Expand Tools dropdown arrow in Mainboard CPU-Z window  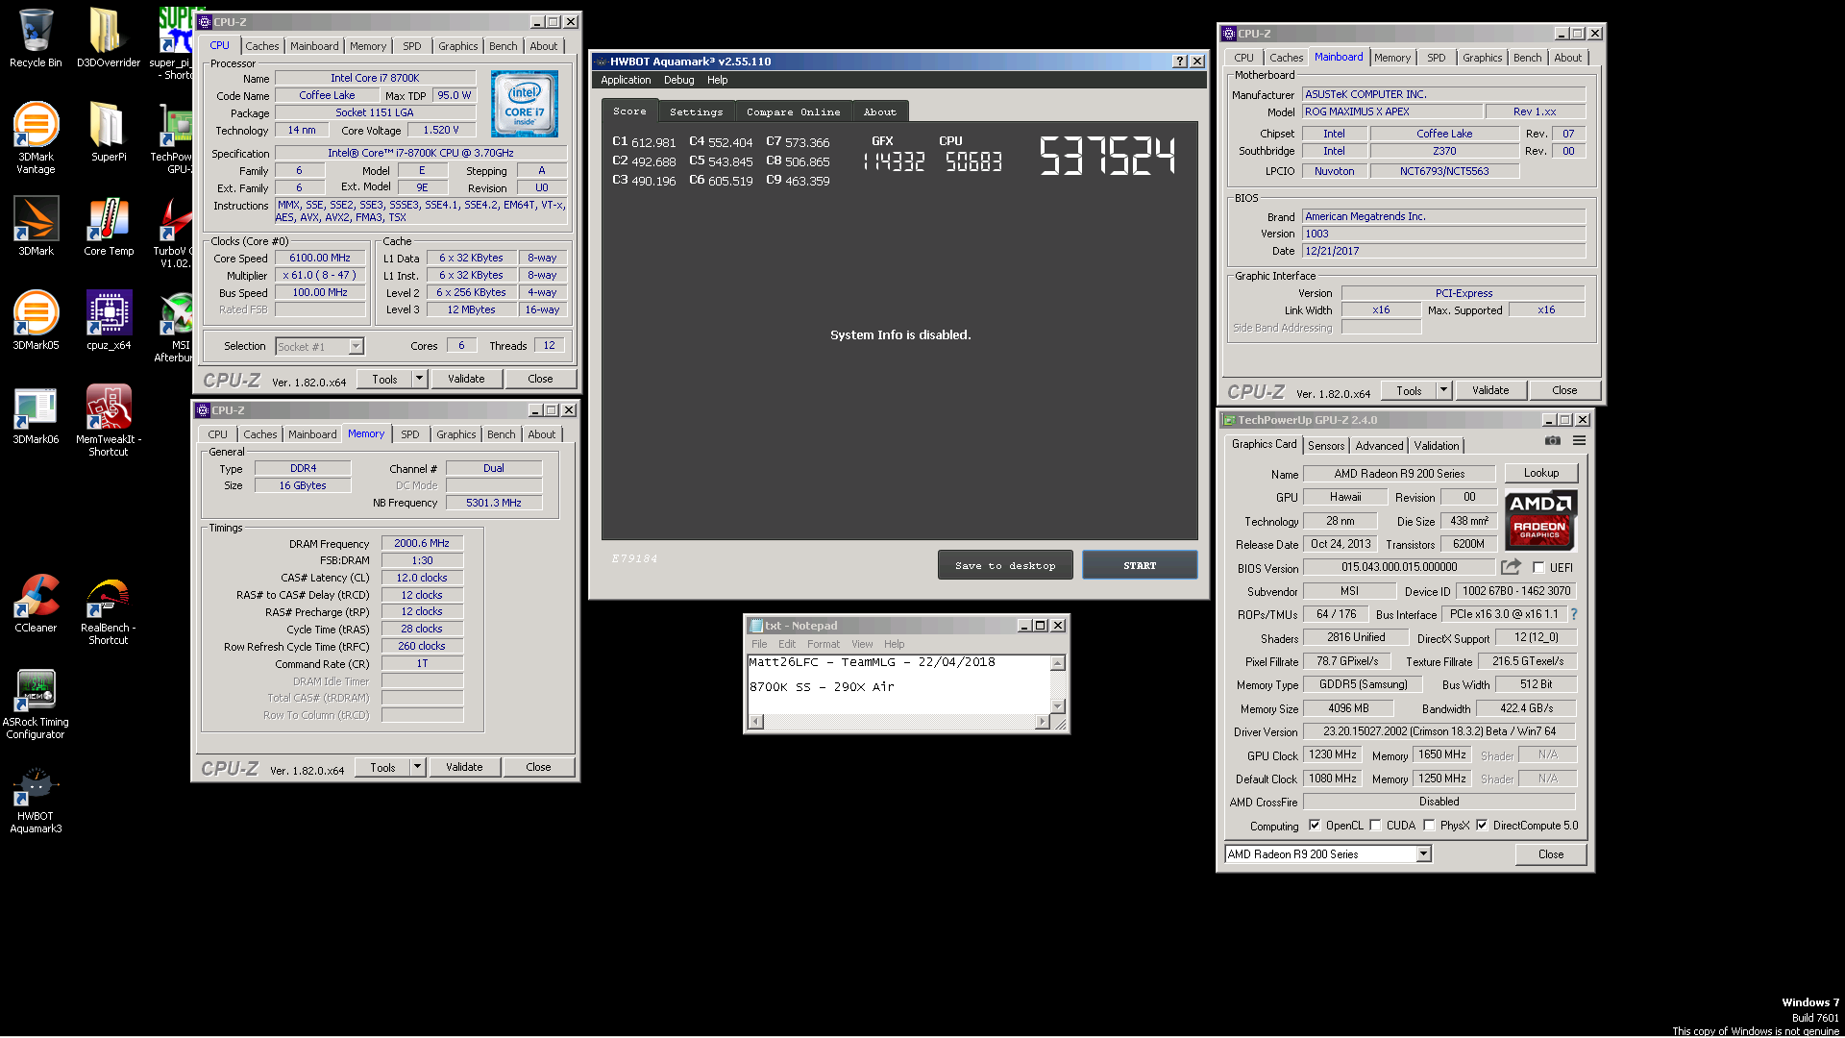pyautogui.click(x=1443, y=390)
